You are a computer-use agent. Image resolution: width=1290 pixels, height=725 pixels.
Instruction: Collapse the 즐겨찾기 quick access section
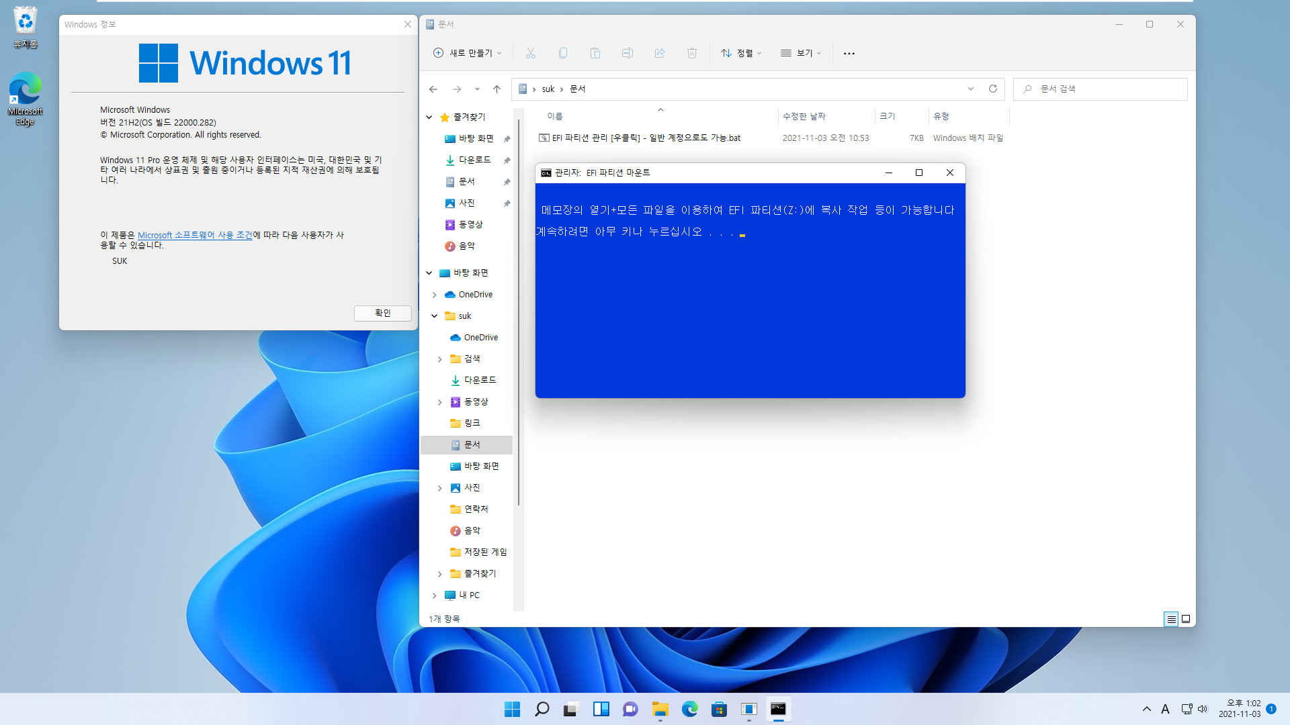point(429,117)
